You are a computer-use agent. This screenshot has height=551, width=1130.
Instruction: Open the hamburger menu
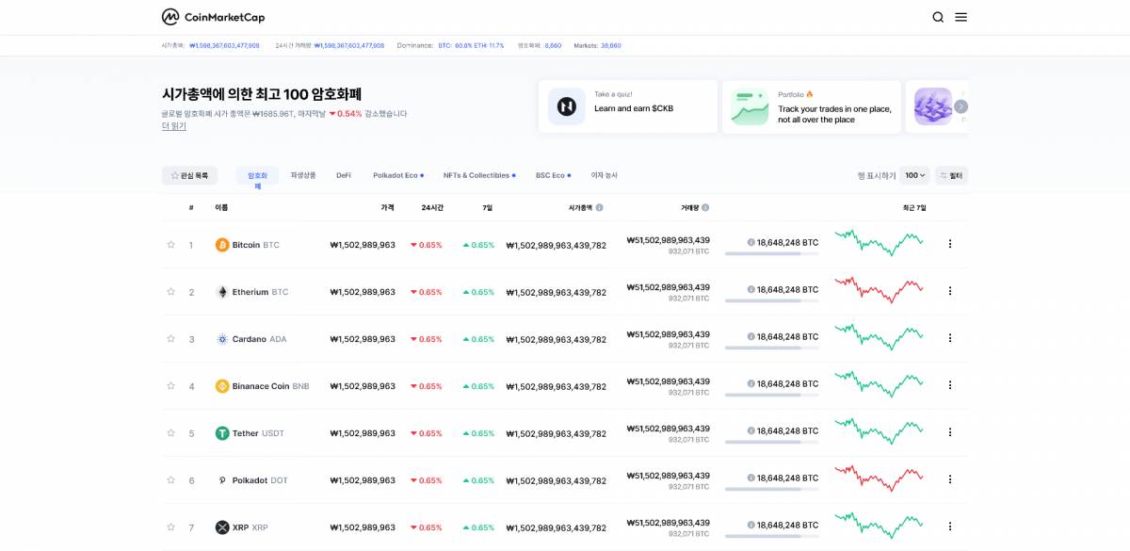[960, 17]
